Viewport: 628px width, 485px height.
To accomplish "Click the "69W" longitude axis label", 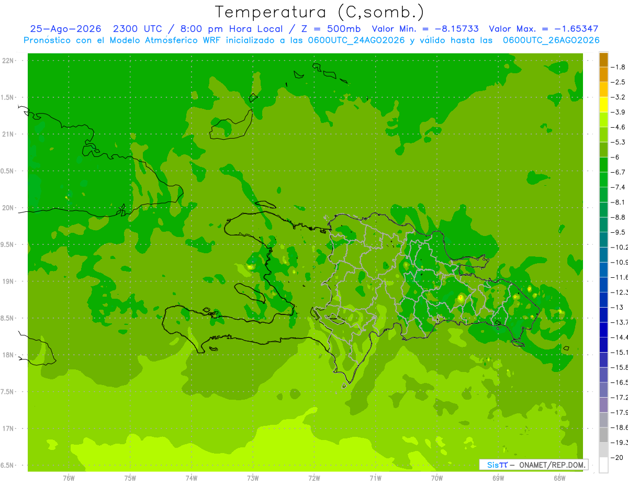I will tap(498, 478).
